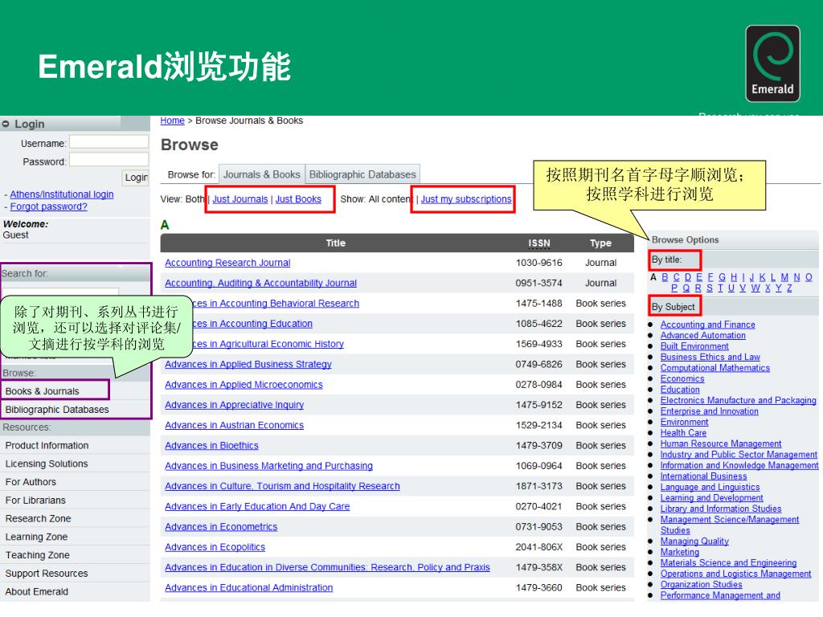Focus the Username input field

click(109, 141)
